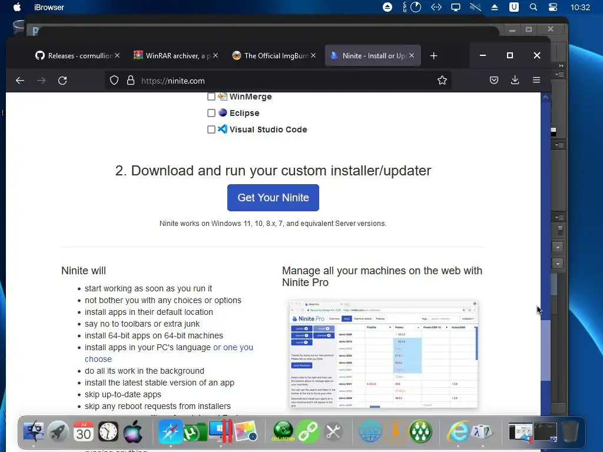Click the round eject icon in menu bar

(x=387, y=7)
